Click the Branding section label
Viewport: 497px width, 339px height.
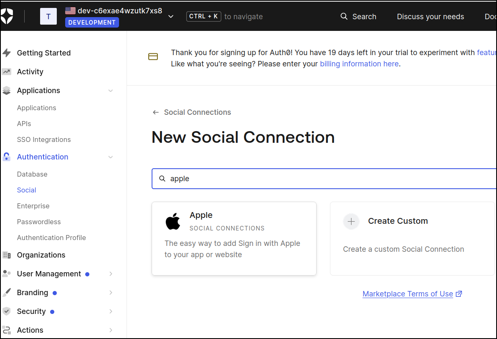[33, 292]
